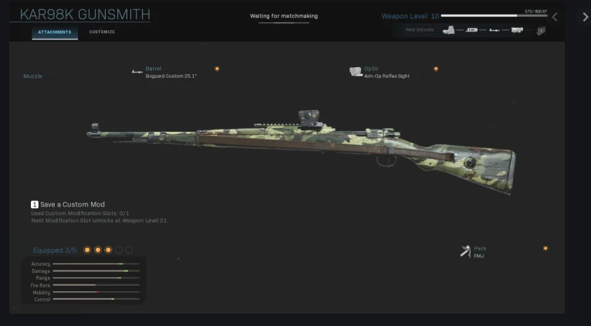Click 'Waiting for matchmaking' status text
Screen dimensions: 591x326
tap(284, 16)
